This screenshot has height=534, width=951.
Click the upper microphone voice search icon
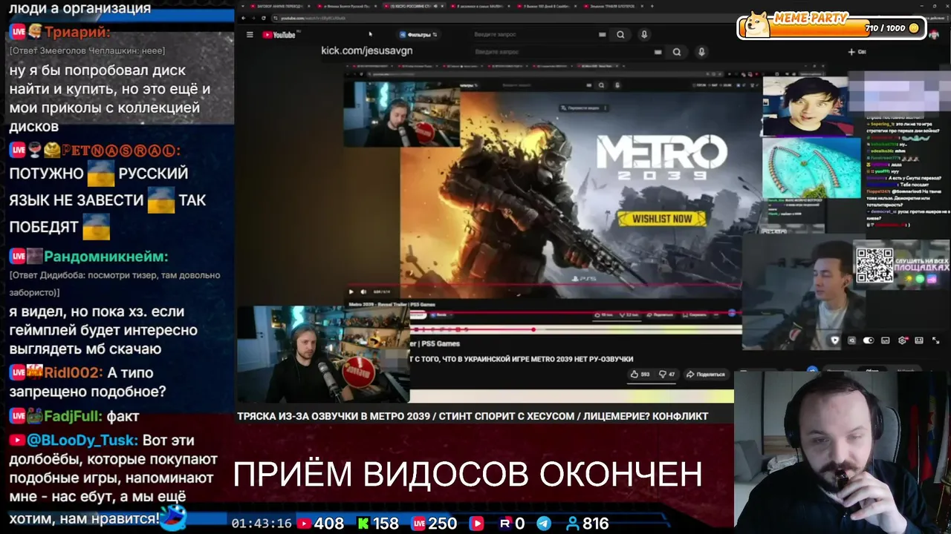[644, 35]
